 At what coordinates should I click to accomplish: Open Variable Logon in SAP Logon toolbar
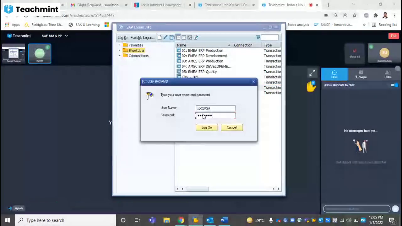point(142,38)
